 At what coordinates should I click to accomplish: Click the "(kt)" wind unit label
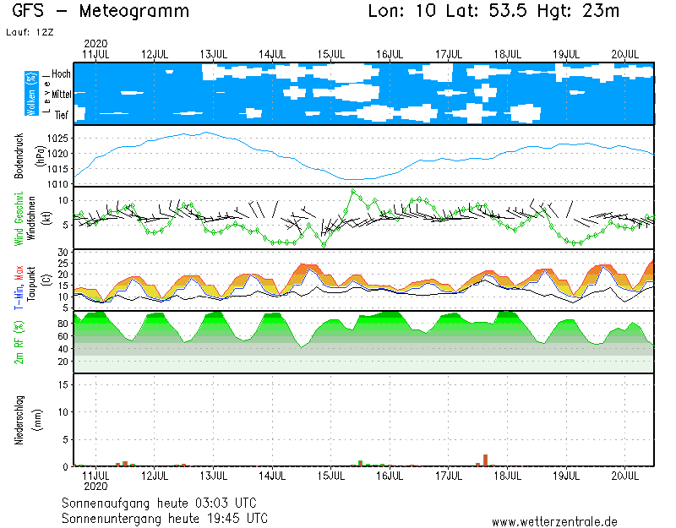[x=46, y=218]
